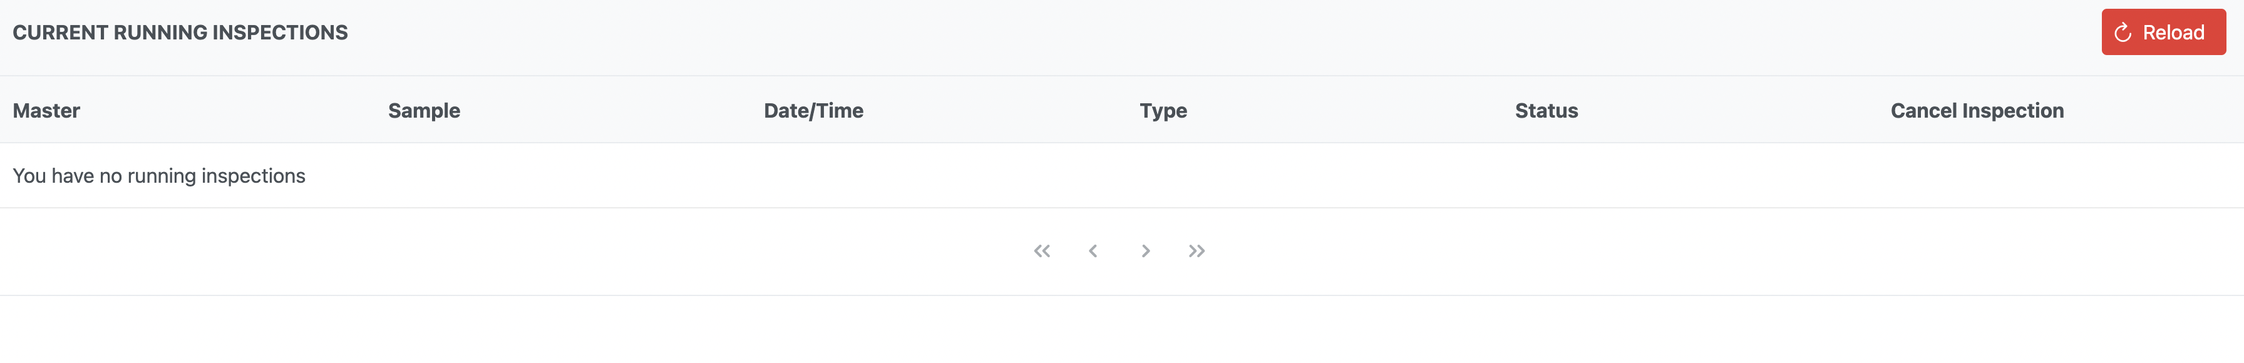Image resolution: width=2244 pixels, height=363 pixels.
Task: Click the word 'CURRENT' in the panel title
Action: 60,33
